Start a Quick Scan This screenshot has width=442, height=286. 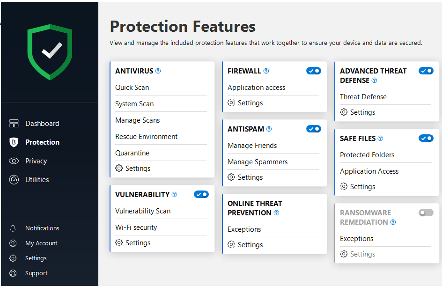tap(132, 88)
